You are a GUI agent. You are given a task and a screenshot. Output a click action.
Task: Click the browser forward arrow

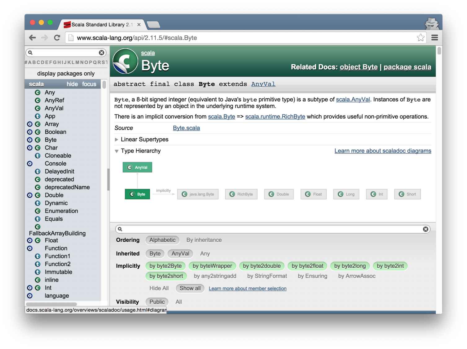point(45,38)
